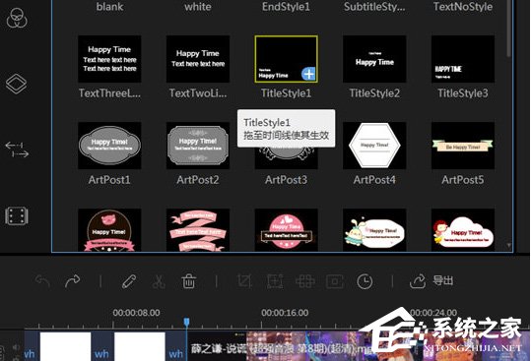
Task: Select the 薛之谦 video clip on timeline
Action: (x=359, y=346)
